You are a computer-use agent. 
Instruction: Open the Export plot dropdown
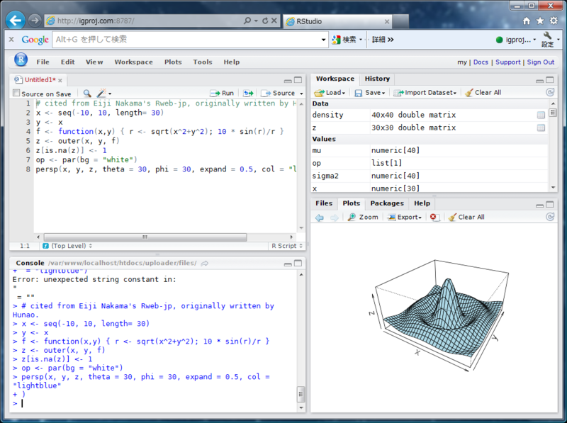click(x=405, y=217)
